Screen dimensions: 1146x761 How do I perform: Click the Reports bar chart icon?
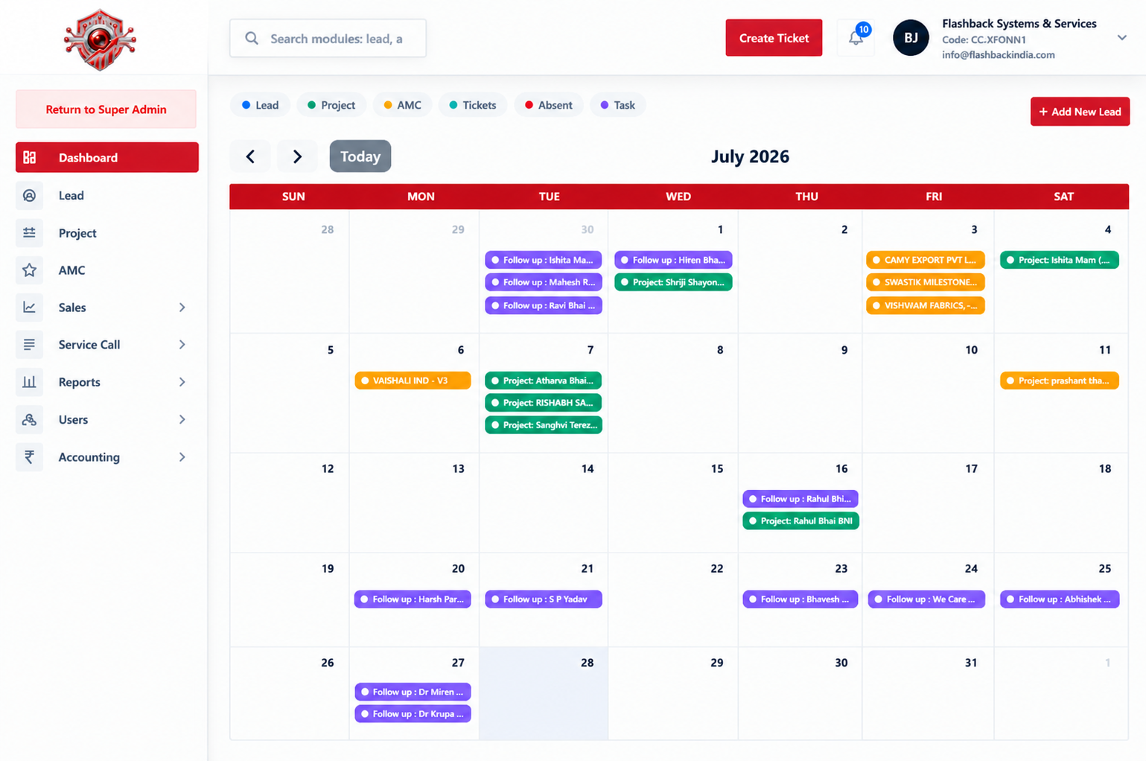(29, 382)
